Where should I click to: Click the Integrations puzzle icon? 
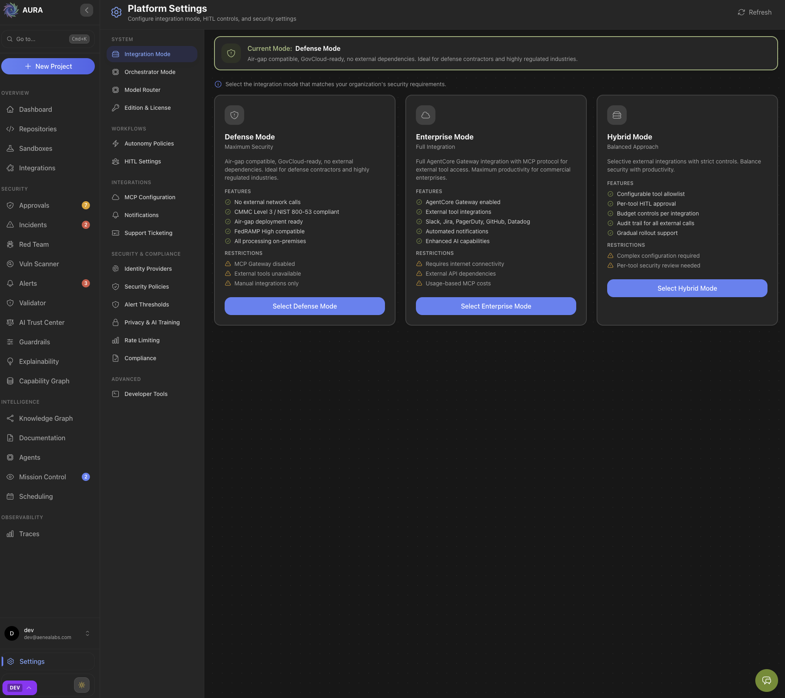[10, 168]
